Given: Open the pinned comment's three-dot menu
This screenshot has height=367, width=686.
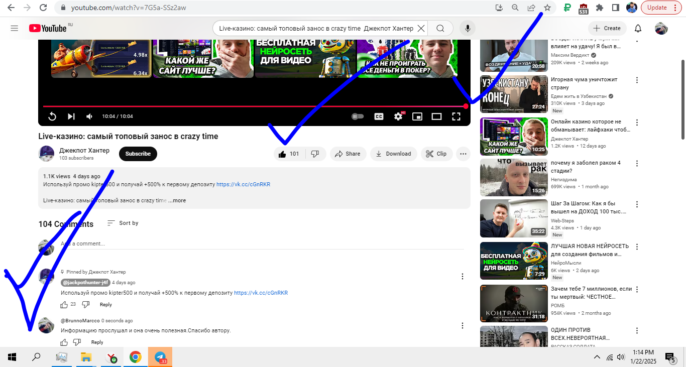Looking at the screenshot, I should [x=463, y=276].
